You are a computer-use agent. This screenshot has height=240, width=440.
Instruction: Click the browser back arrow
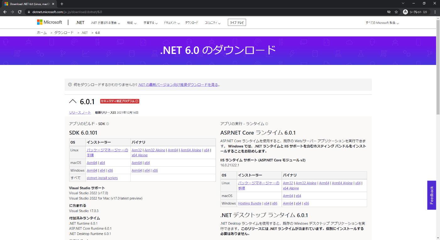(5, 12)
